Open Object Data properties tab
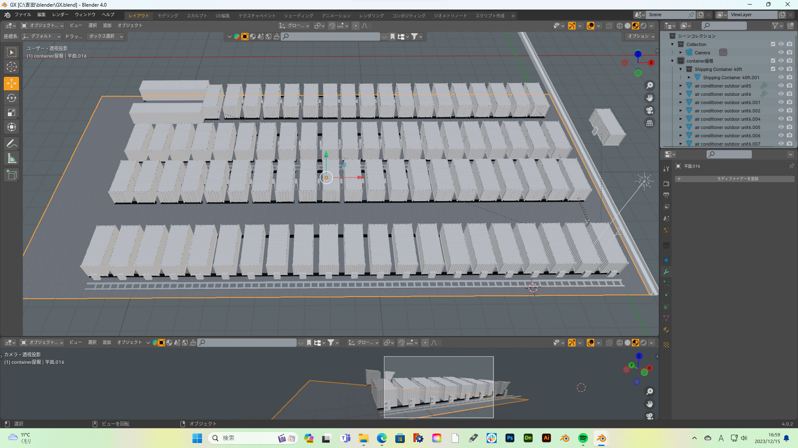The image size is (798, 448). [666, 318]
